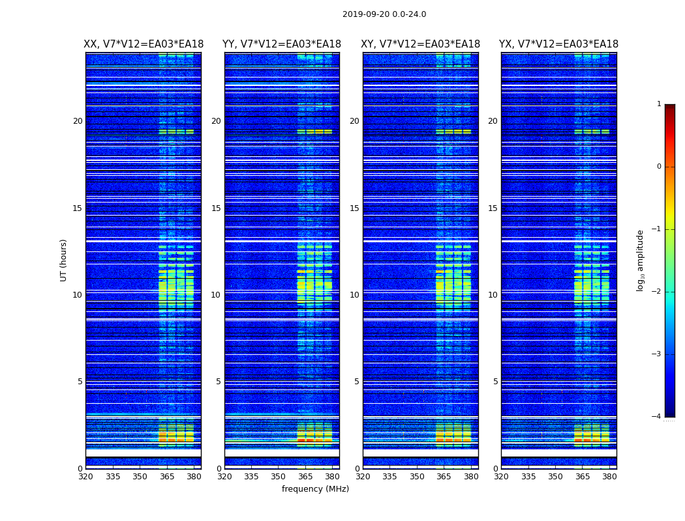Click the 320 frequency tick under the YX panel
685x521 pixels.
pos(501,477)
